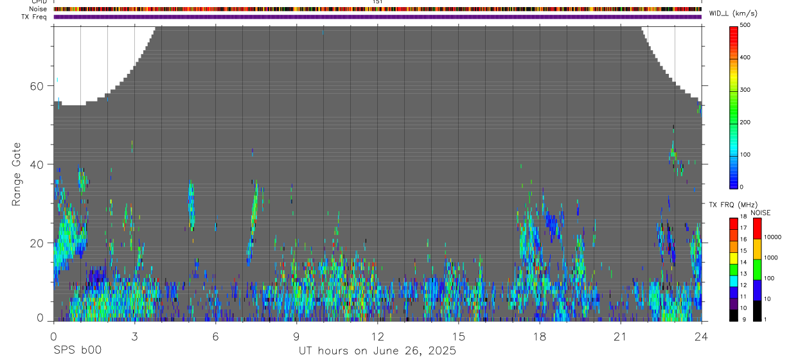789x364 pixels.
Task: Click the cyan segment of the TX FRQ colorbar
Action: [734, 281]
